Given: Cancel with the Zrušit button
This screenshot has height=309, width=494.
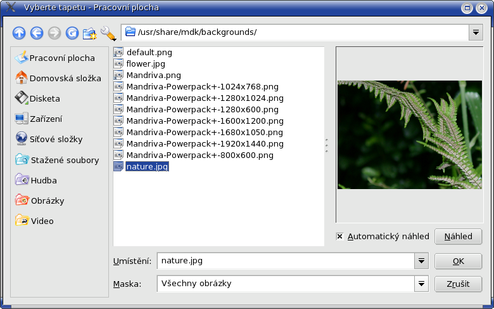Looking at the screenshot, I should [458, 284].
